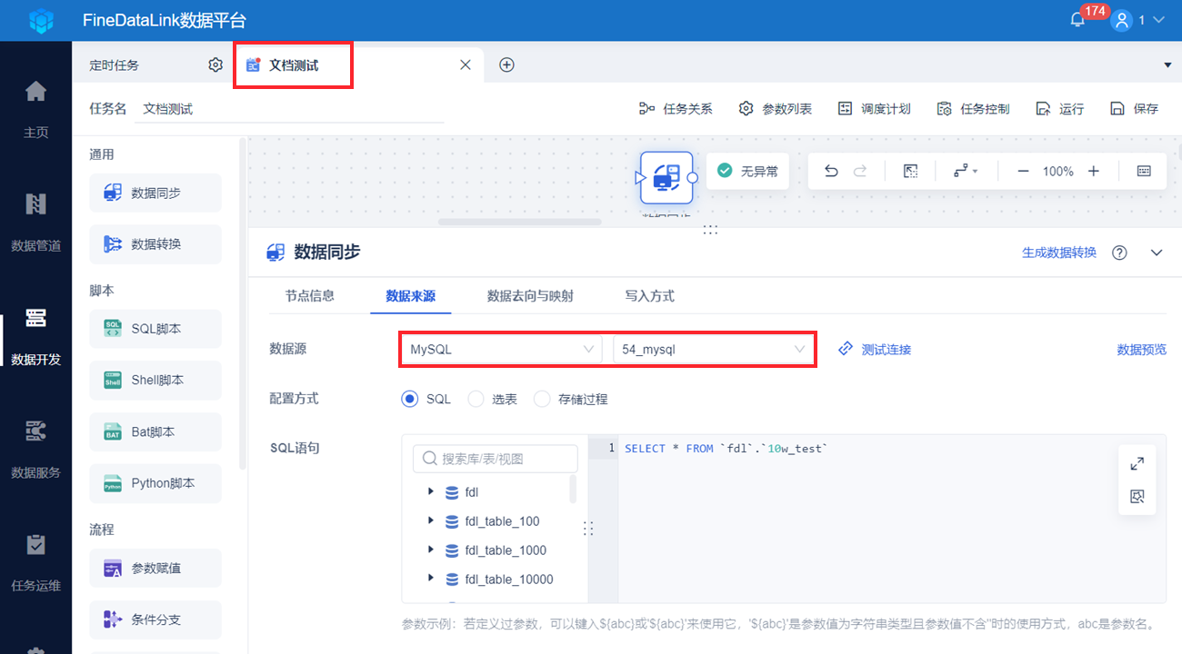Click the 无异常 status indicator

[747, 171]
